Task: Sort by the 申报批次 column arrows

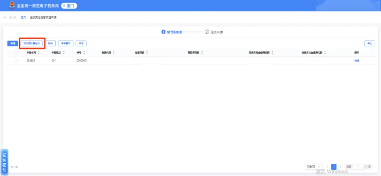Action: point(64,53)
